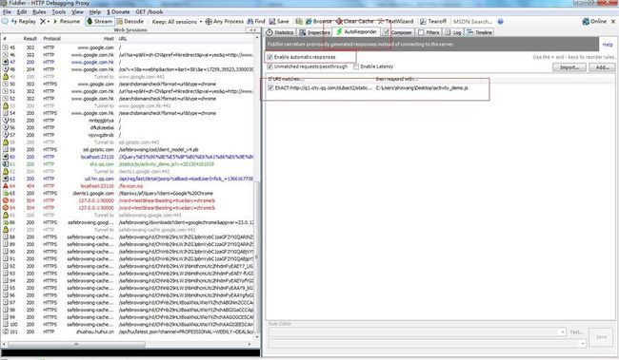Click the URL column header
This screenshot has width=619, height=360.
[x=123, y=39]
